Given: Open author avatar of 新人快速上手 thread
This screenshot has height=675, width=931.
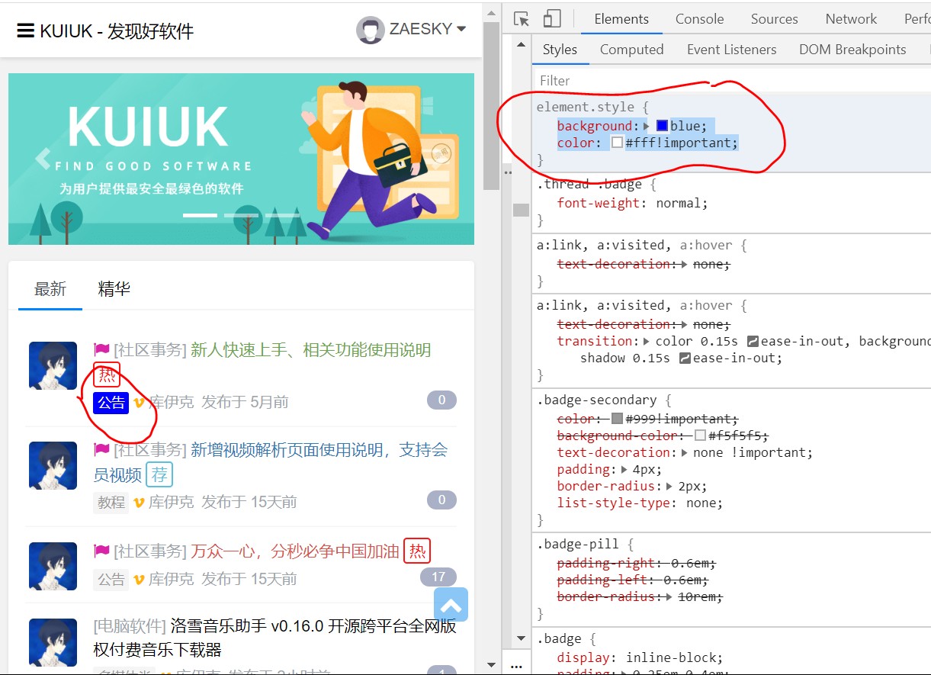Looking at the screenshot, I should point(53,365).
